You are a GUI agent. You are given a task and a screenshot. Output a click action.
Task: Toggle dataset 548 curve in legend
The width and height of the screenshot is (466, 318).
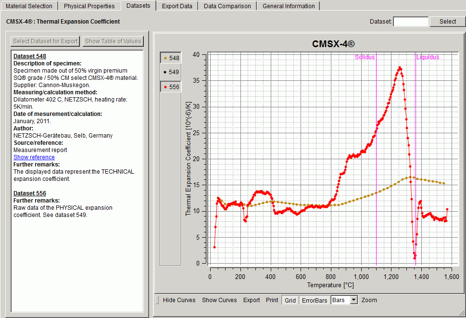(171, 58)
